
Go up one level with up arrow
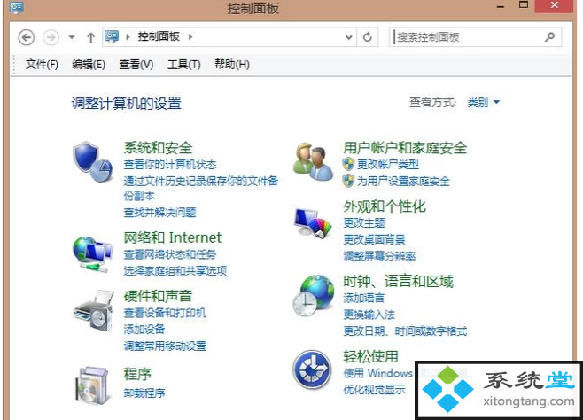[90, 37]
